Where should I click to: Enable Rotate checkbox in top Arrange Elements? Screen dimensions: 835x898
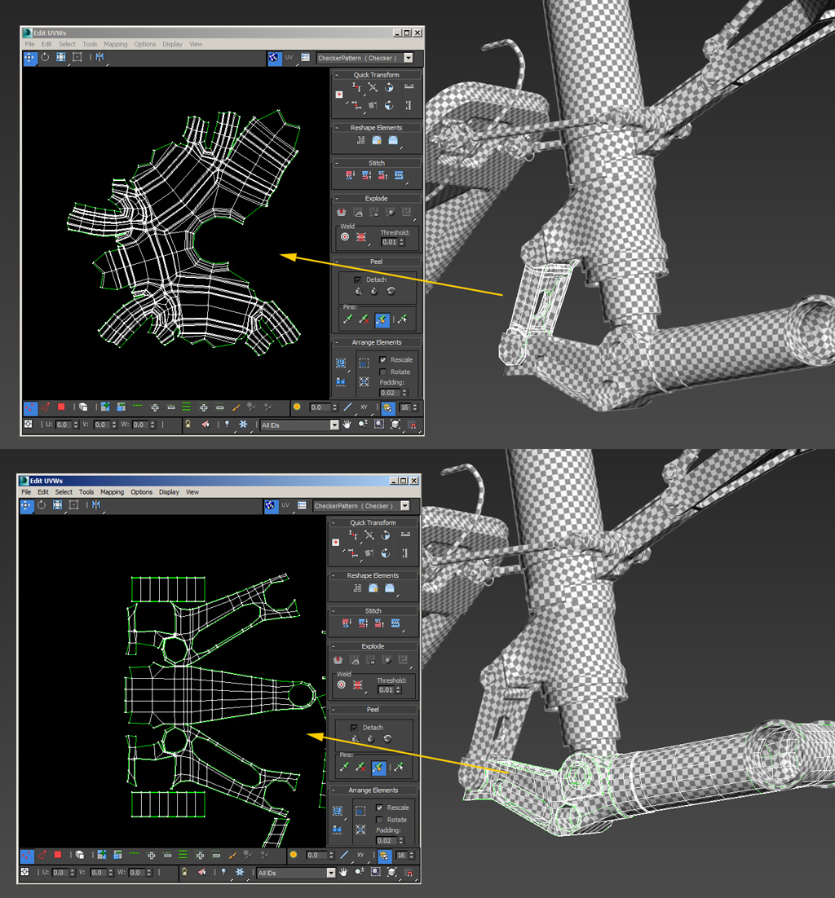383,372
